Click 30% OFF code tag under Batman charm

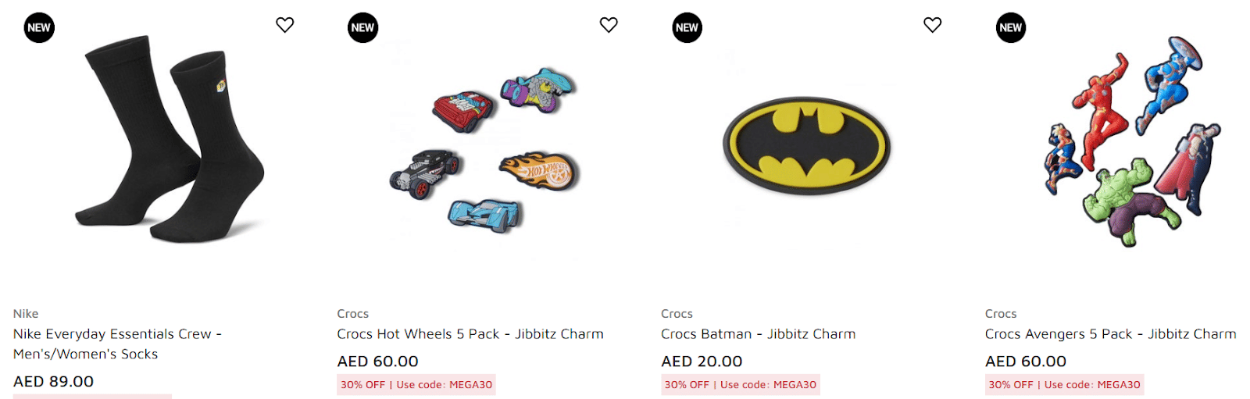pos(740,385)
